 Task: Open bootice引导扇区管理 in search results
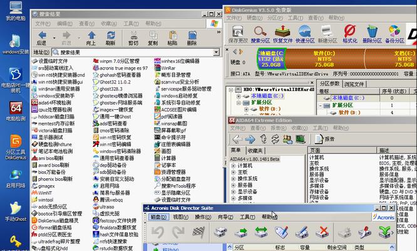coord(57,213)
